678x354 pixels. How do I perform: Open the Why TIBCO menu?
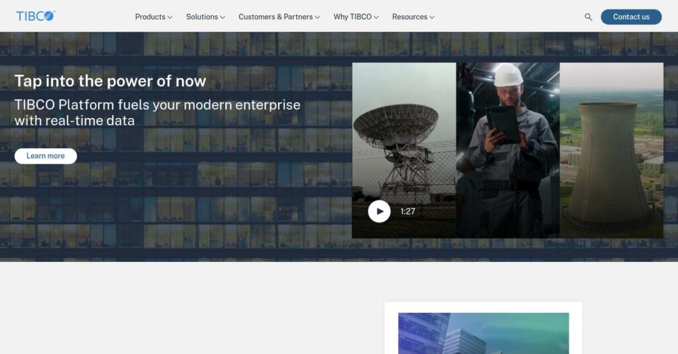[356, 17]
